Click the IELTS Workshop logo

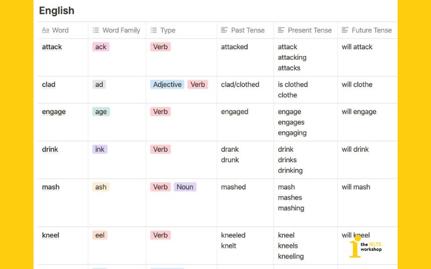365,247
